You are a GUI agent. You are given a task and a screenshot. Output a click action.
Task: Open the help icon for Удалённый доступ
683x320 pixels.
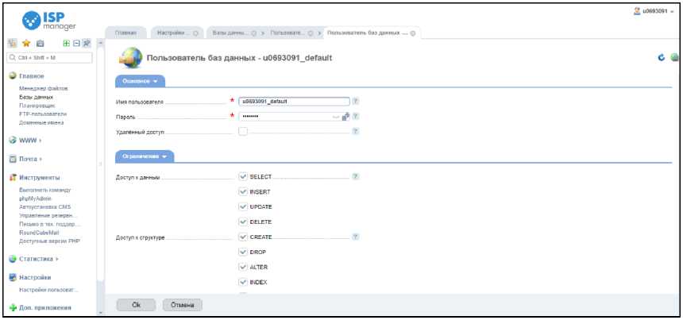click(x=356, y=131)
